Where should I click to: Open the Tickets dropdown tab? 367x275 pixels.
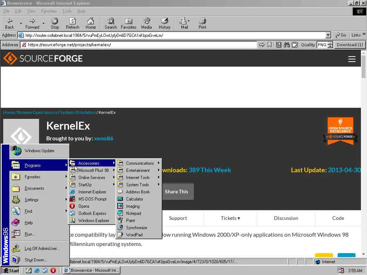point(230,218)
